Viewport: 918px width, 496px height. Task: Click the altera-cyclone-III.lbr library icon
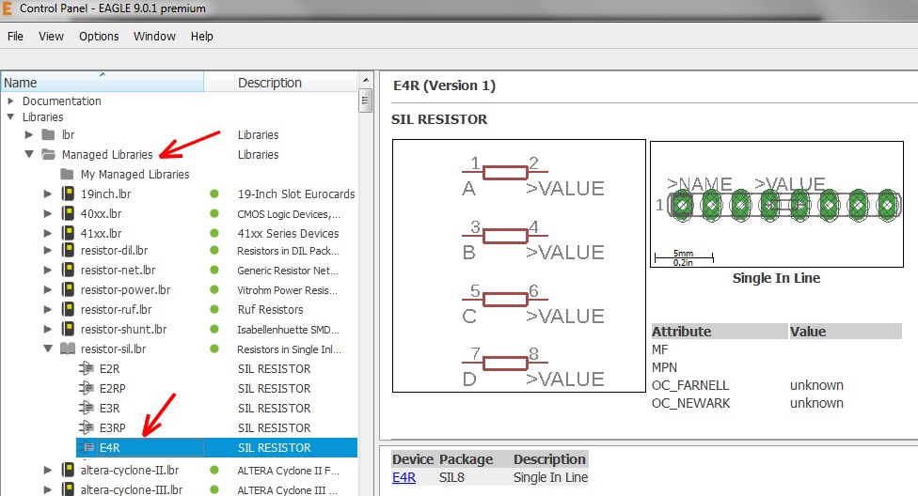pyautogui.click(x=68, y=489)
